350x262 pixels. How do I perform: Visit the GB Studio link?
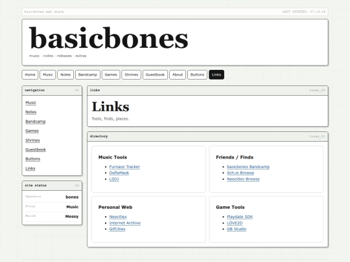point(237,229)
